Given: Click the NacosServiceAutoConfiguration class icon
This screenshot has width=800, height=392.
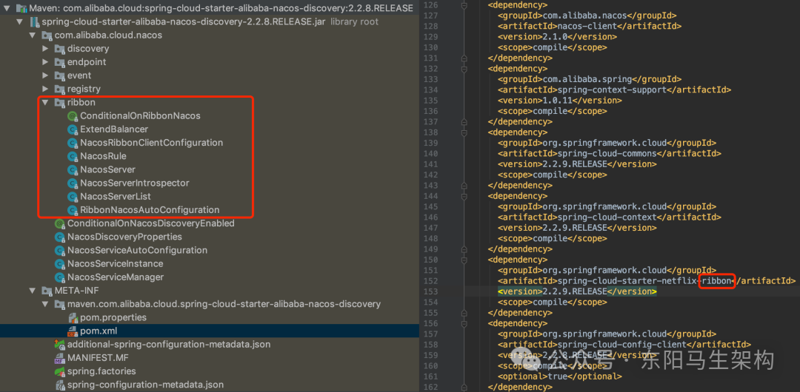Looking at the screenshot, I should pos(60,250).
